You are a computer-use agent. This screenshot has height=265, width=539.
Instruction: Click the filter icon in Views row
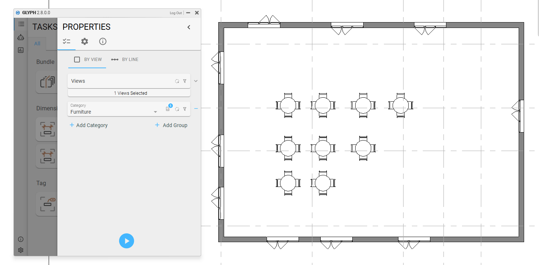[185, 81]
